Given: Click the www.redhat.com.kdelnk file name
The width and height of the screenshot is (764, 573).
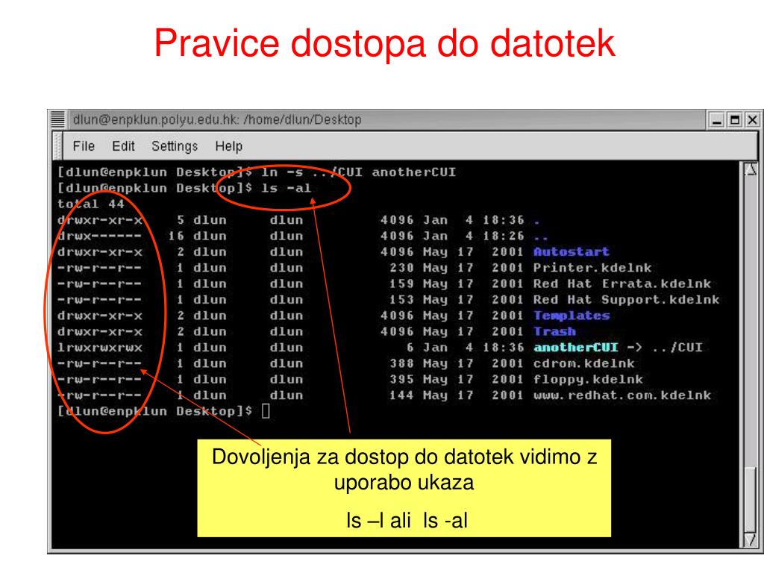Looking at the screenshot, I should tap(622, 395).
